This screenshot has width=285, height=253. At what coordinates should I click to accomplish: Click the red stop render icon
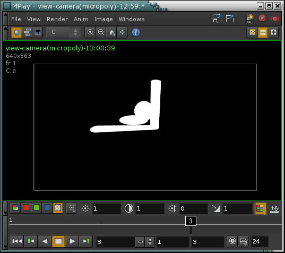(x=262, y=19)
